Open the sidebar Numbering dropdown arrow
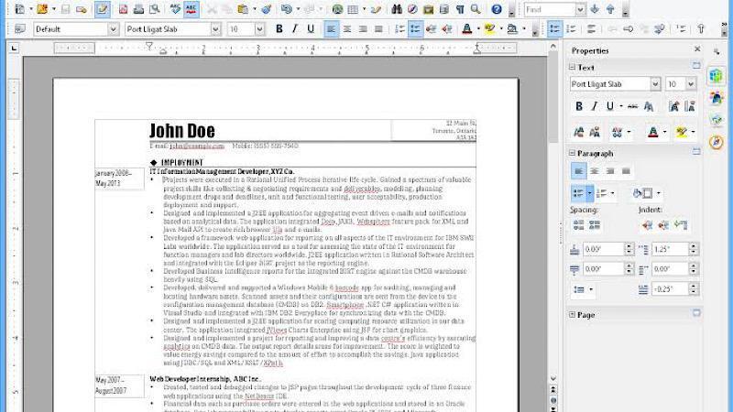733x412 pixels. click(612, 193)
